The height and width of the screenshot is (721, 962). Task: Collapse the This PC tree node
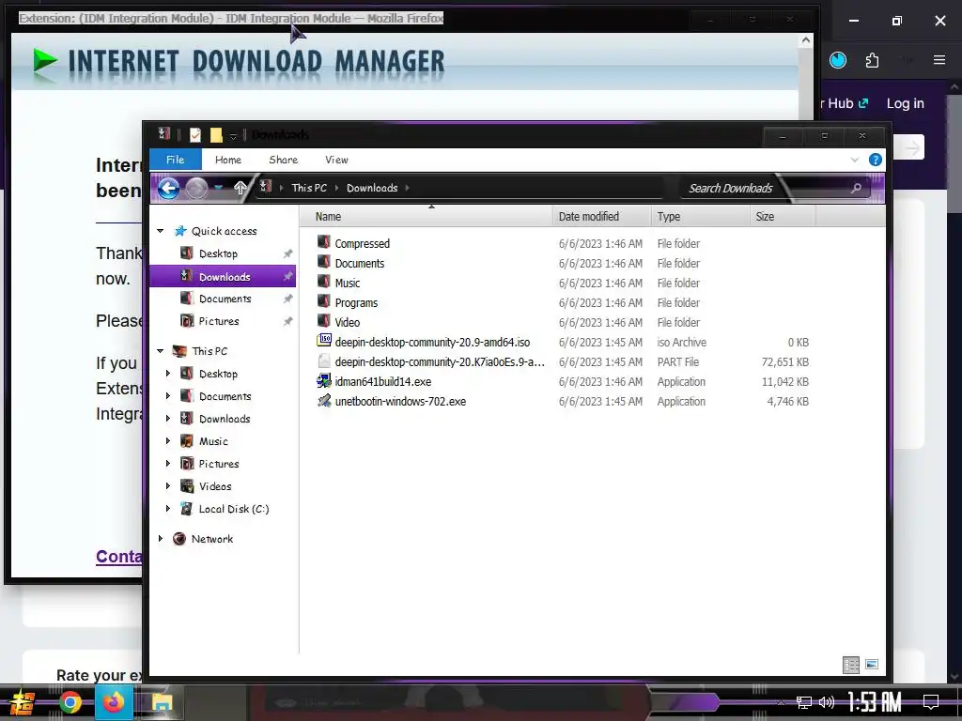click(x=160, y=351)
